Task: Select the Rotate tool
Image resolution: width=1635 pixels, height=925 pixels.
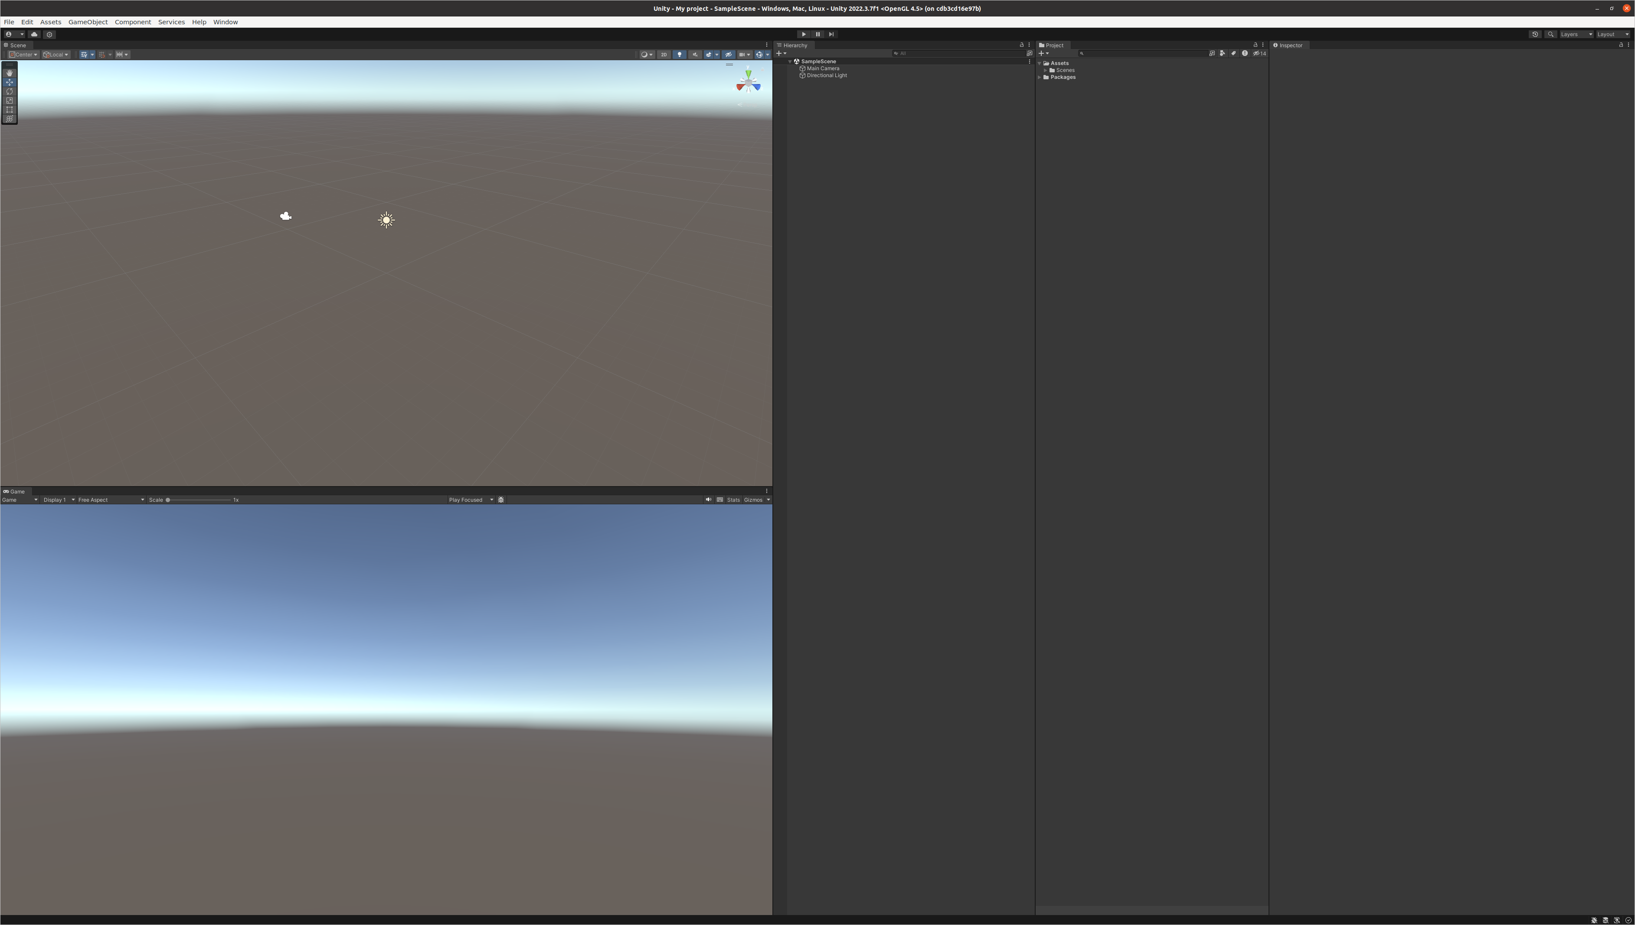Action: click(10, 91)
